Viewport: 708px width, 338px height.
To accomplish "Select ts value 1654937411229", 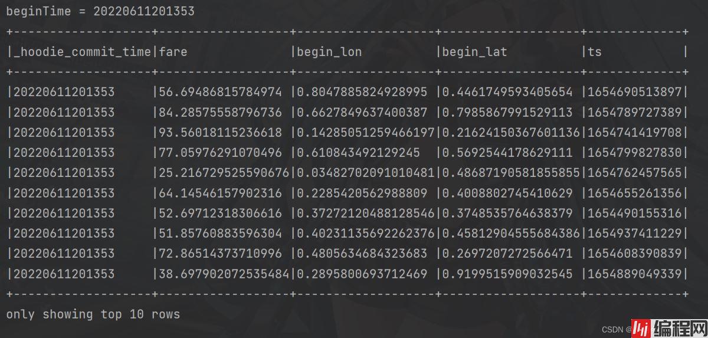I will point(634,233).
